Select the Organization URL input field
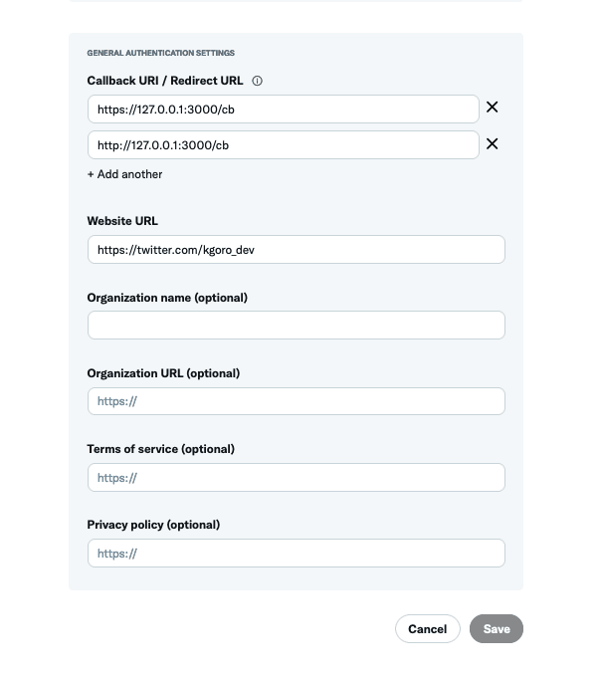Viewport: 599px width, 678px height. [297, 401]
